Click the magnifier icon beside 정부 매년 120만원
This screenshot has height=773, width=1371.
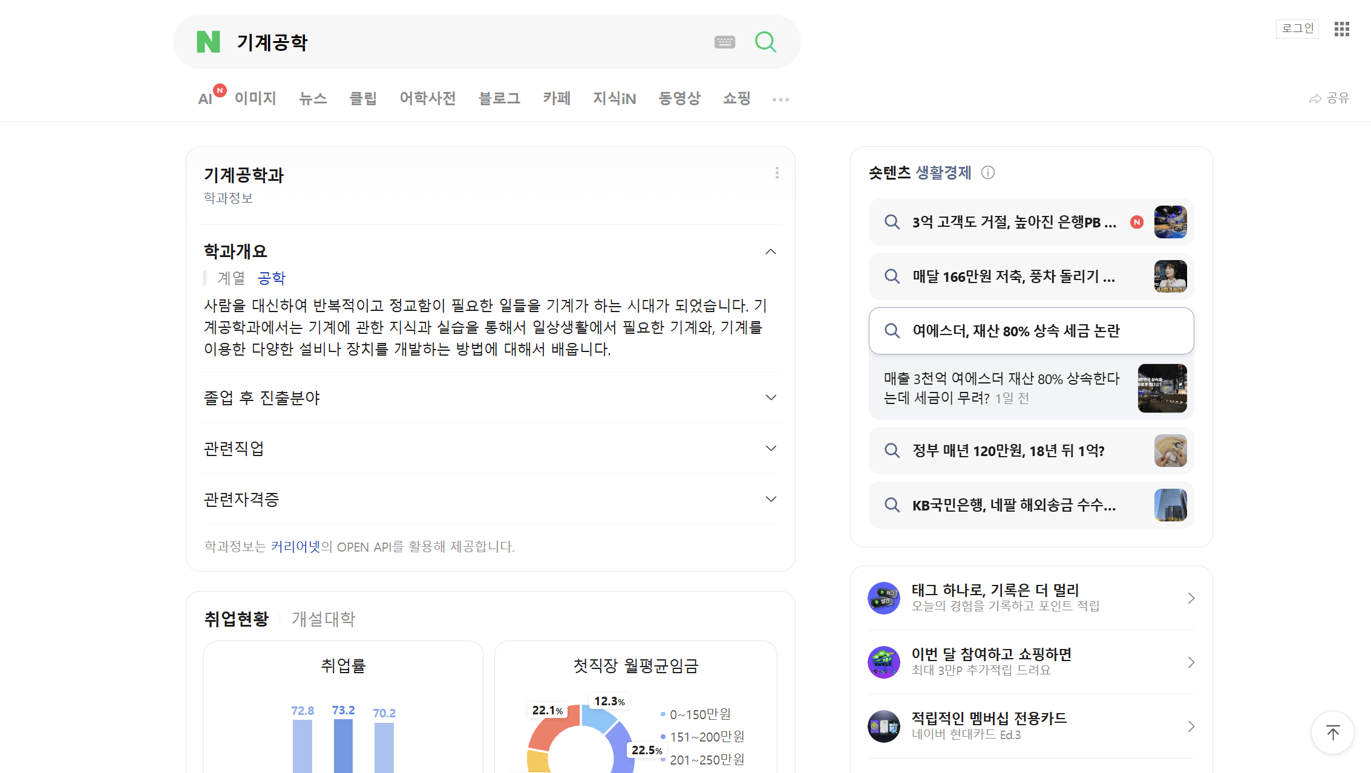pyautogui.click(x=892, y=451)
